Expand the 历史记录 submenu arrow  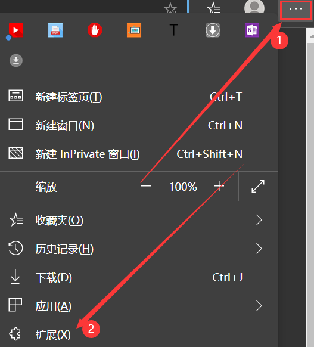point(259,249)
